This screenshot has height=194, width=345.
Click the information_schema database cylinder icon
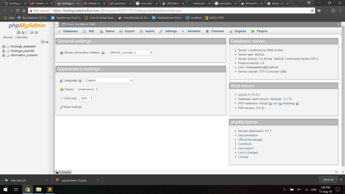[x=8, y=55]
